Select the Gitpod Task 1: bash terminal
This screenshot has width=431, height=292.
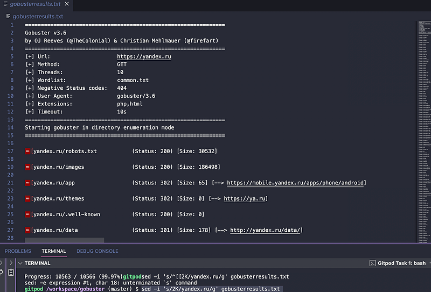(x=398, y=263)
